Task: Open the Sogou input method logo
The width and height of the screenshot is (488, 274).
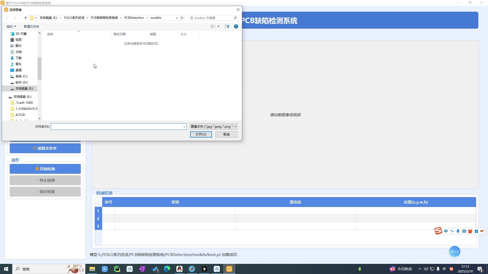Action: tap(438, 231)
